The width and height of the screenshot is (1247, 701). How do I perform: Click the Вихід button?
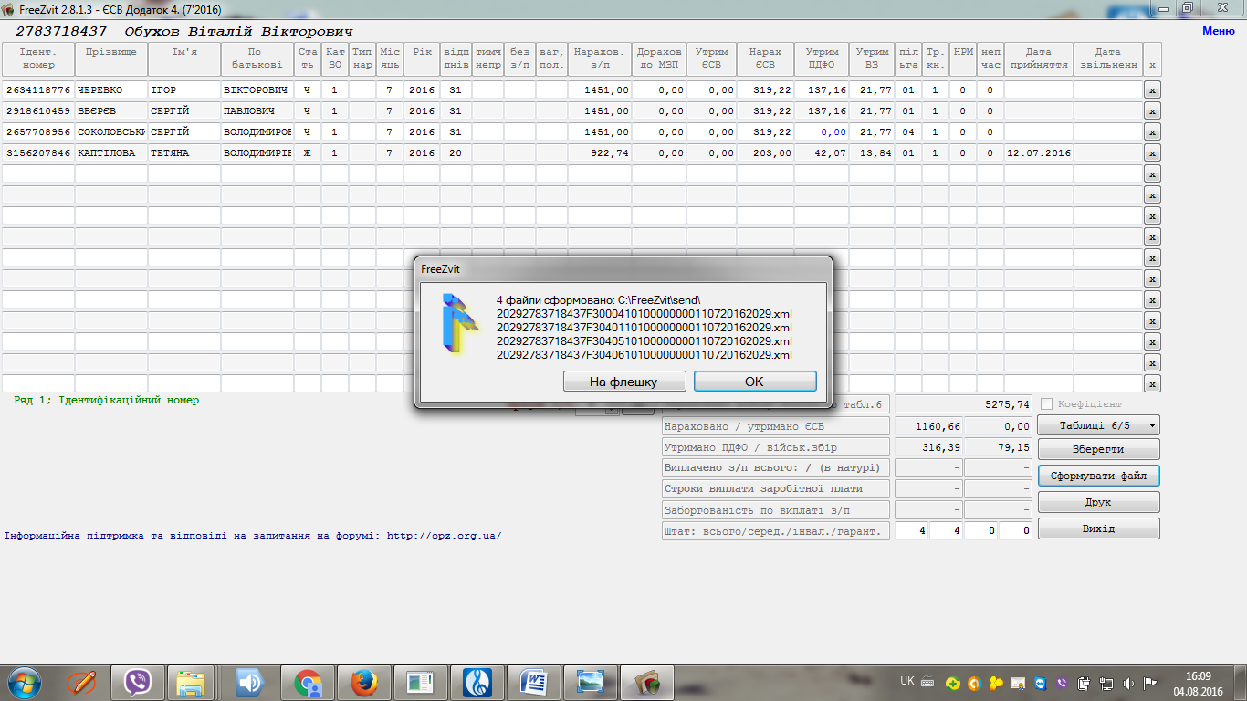[1098, 529]
